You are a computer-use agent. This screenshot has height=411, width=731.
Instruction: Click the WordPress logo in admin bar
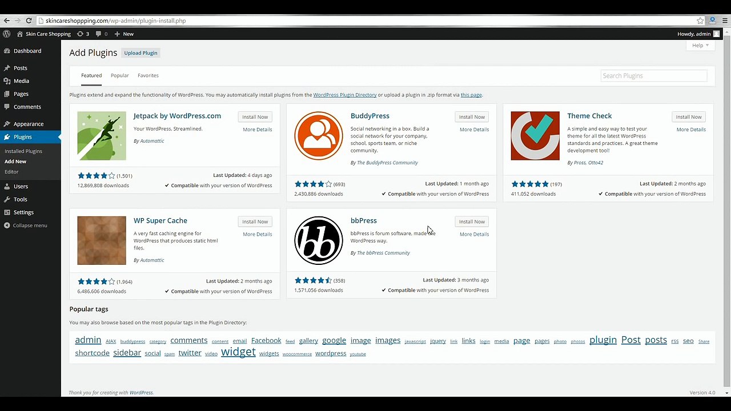pyautogui.click(x=6, y=34)
